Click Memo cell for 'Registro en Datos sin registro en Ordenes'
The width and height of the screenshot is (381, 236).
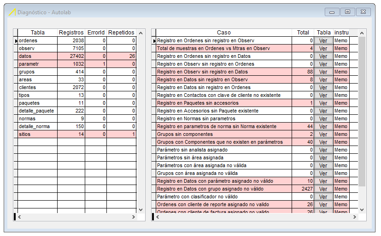[341, 87]
